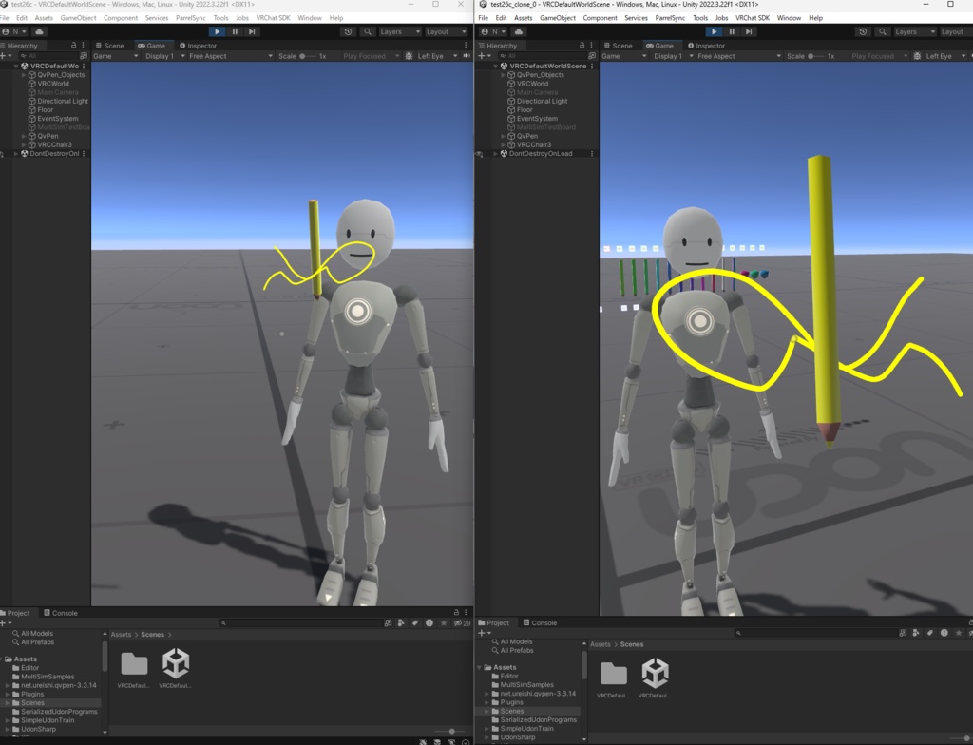
Task: Click Project search field in left window
Action: click(x=301, y=622)
